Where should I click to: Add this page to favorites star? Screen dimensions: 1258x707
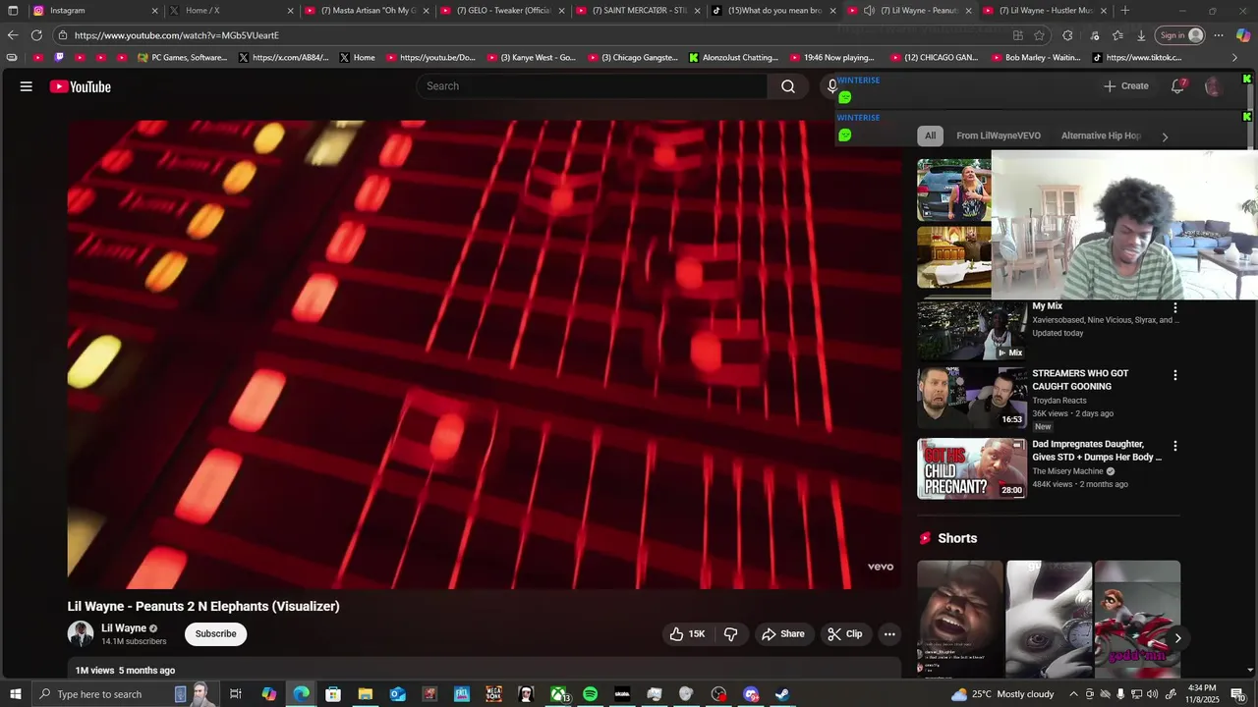1039,35
